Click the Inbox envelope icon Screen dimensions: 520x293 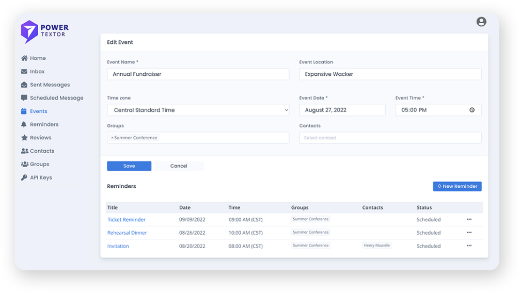24,72
